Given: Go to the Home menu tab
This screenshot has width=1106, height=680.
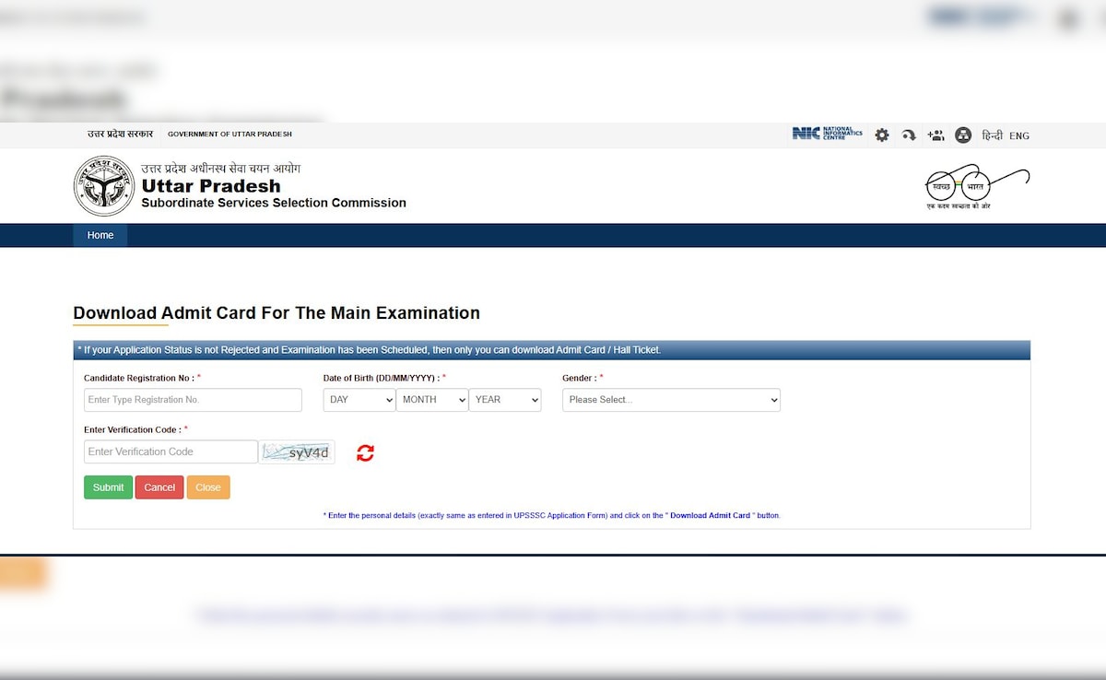Looking at the screenshot, I should click(x=100, y=236).
